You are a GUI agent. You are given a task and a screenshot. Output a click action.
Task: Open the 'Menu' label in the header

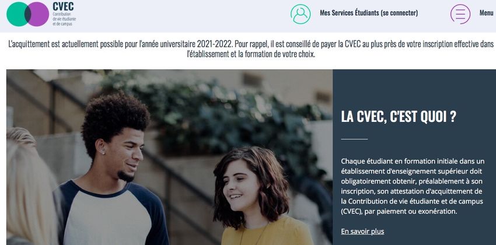point(486,13)
